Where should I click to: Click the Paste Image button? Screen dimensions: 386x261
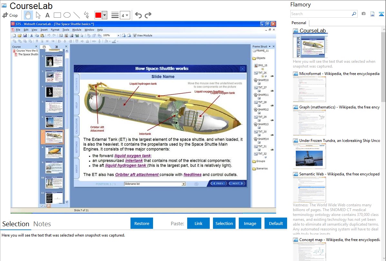[250, 223]
